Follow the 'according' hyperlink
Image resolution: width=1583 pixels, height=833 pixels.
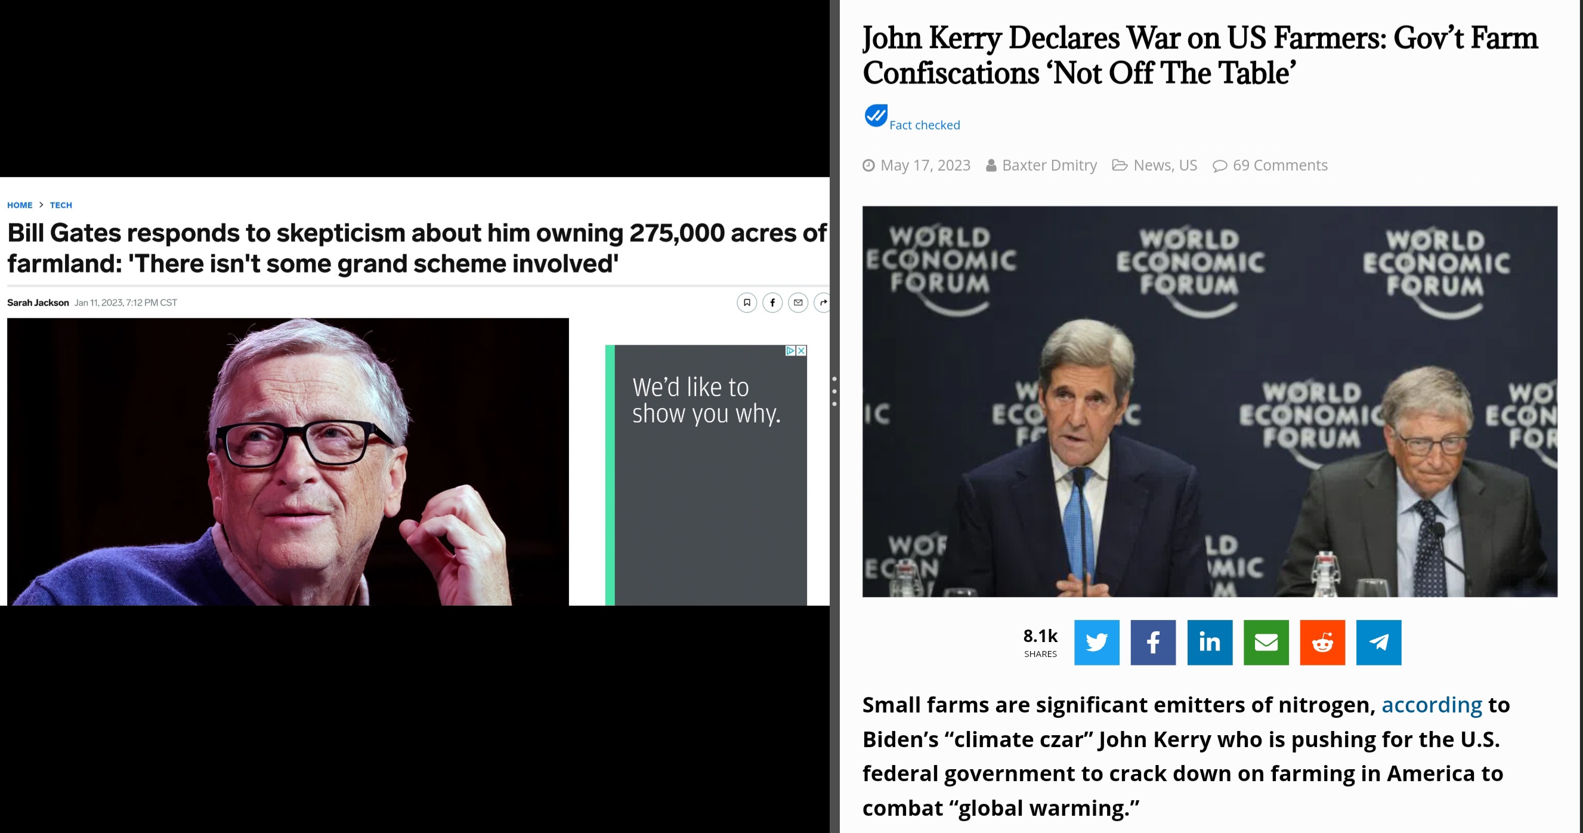pos(1432,705)
